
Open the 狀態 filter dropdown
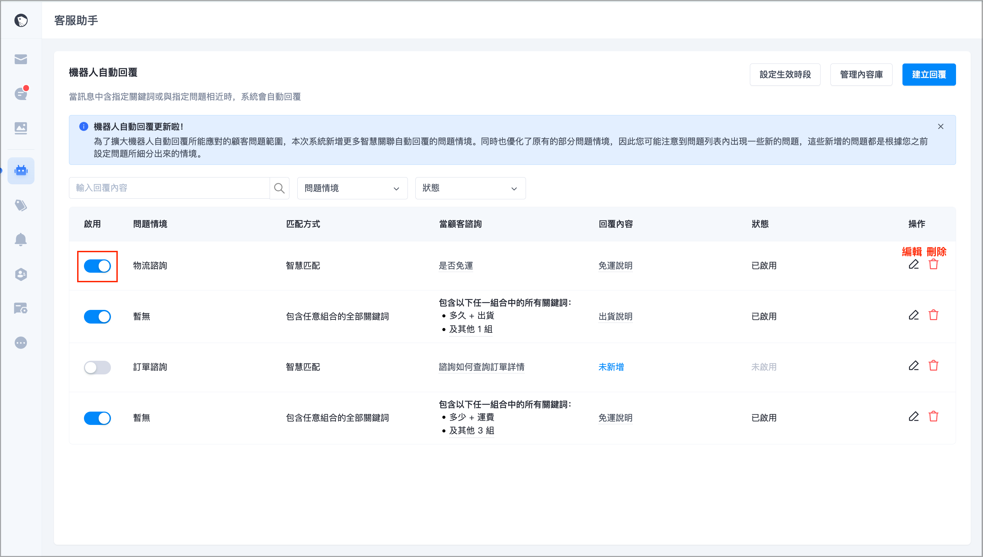(x=470, y=188)
